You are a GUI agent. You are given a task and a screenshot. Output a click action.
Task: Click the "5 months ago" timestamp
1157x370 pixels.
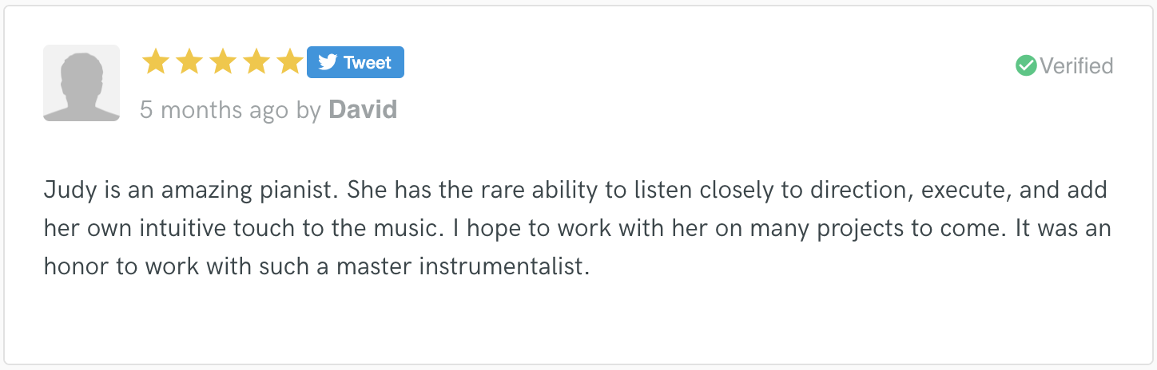[x=214, y=109]
